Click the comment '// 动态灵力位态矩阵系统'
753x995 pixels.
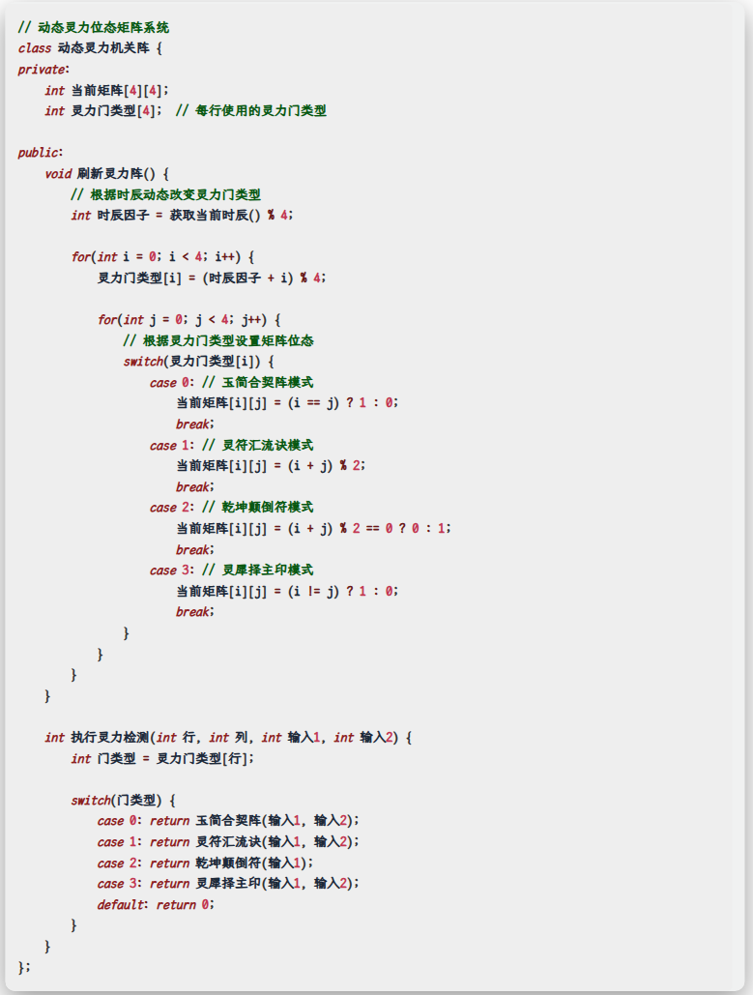(93, 27)
